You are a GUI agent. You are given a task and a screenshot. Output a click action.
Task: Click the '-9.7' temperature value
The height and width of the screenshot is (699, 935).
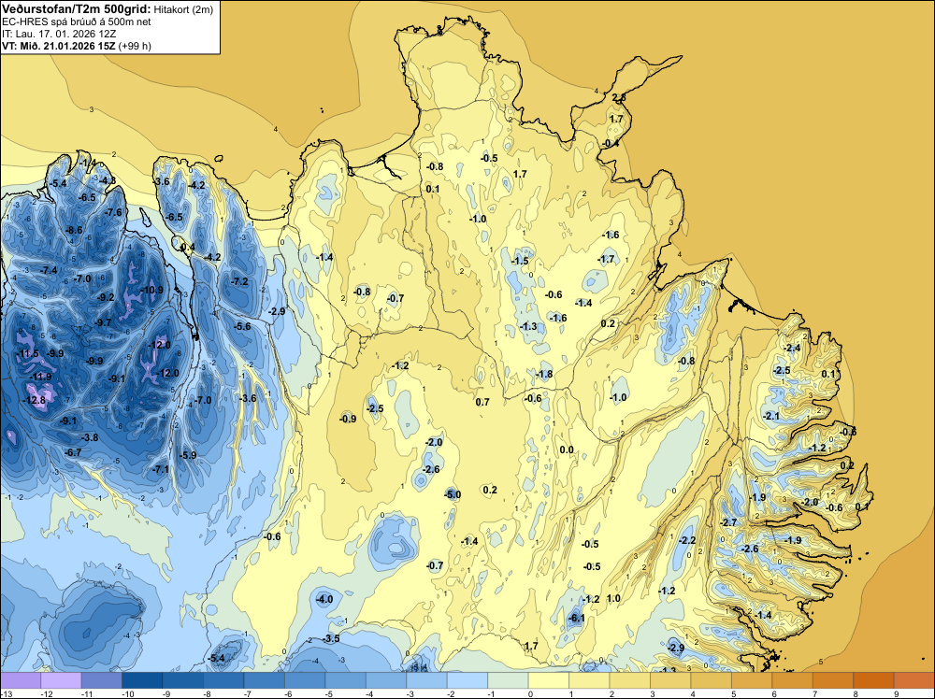click(x=103, y=323)
